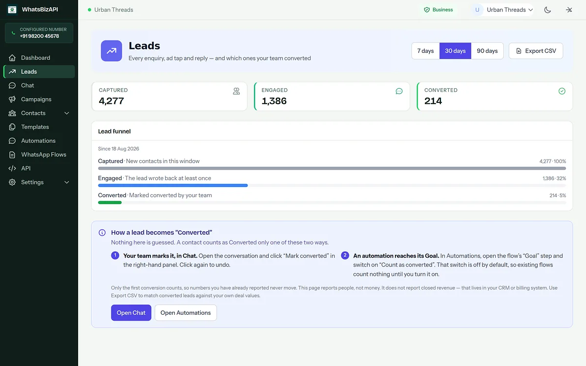Image resolution: width=586 pixels, height=366 pixels.
Task: Click the Contacts people icon
Action: 12,113
